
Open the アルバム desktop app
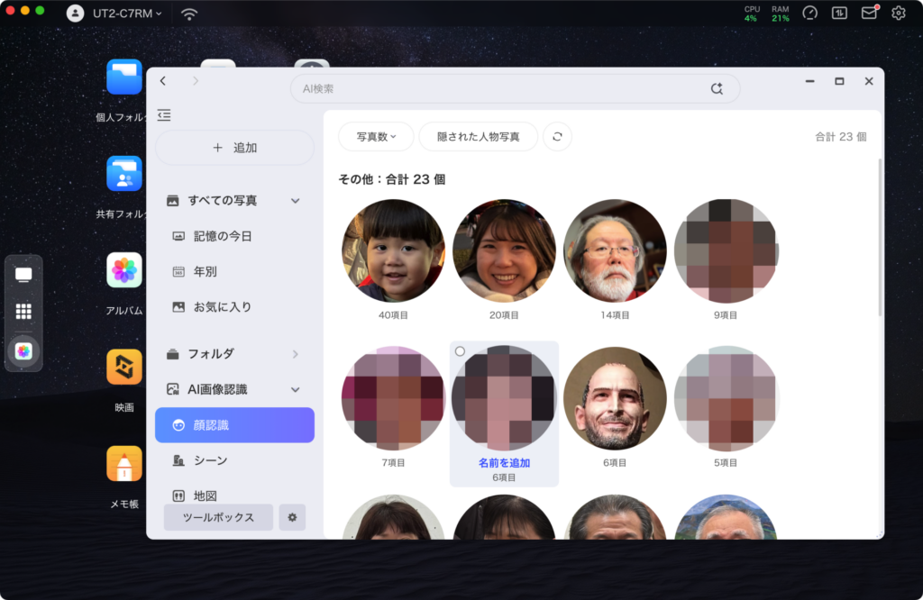[124, 270]
